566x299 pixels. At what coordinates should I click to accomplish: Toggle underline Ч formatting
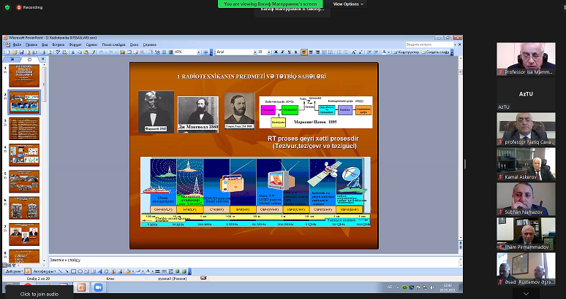(x=289, y=53)
